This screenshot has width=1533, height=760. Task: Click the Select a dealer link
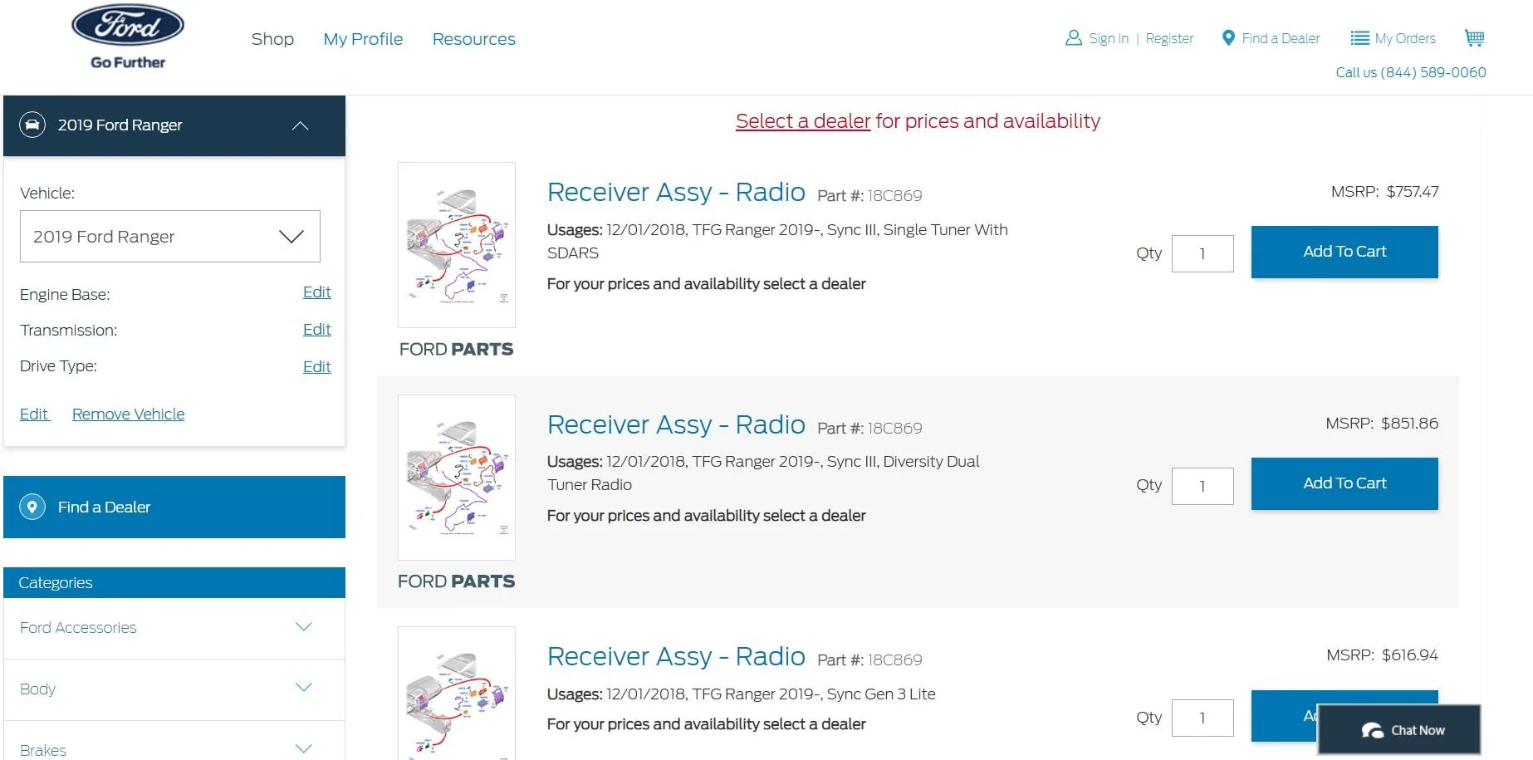click(x=802, y=121)
